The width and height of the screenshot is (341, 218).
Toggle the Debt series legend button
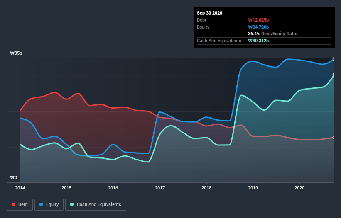[20, 205]
